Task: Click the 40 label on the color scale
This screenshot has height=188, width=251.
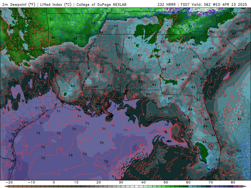Action: [143, 182]
